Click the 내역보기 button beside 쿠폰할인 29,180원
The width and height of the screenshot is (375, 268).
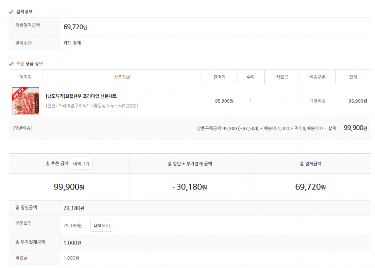(x=102, y=225)
